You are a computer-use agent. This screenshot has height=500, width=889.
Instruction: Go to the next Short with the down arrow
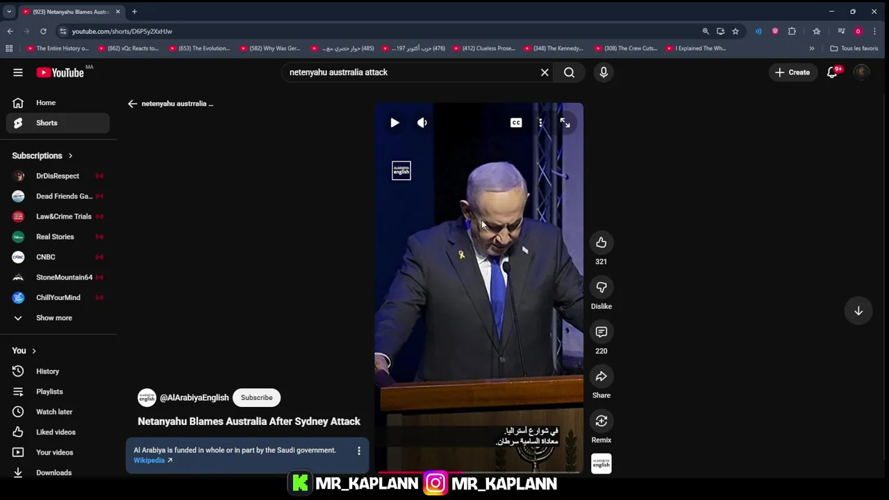click(858, 311)
